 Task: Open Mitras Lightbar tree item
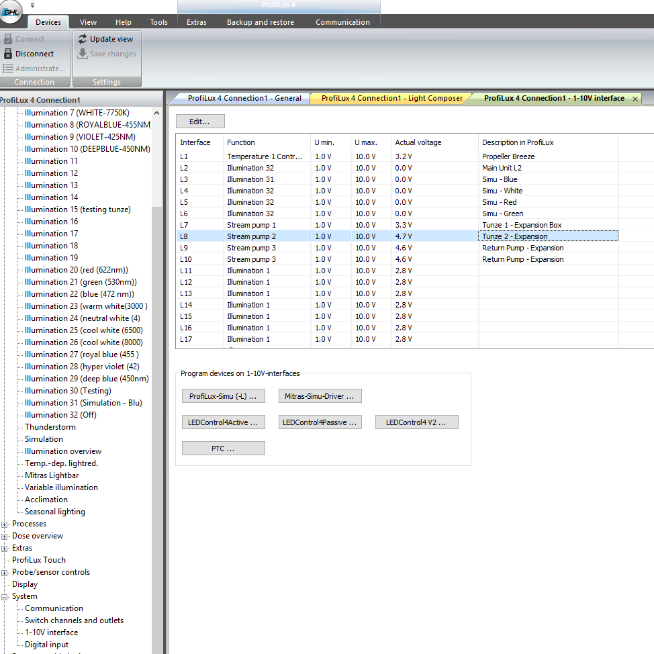(x=52, y=475)
